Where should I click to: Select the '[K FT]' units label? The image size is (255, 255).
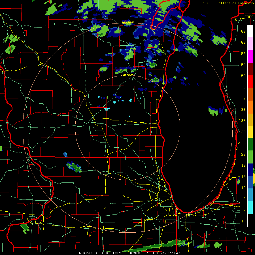coord(239,20)
